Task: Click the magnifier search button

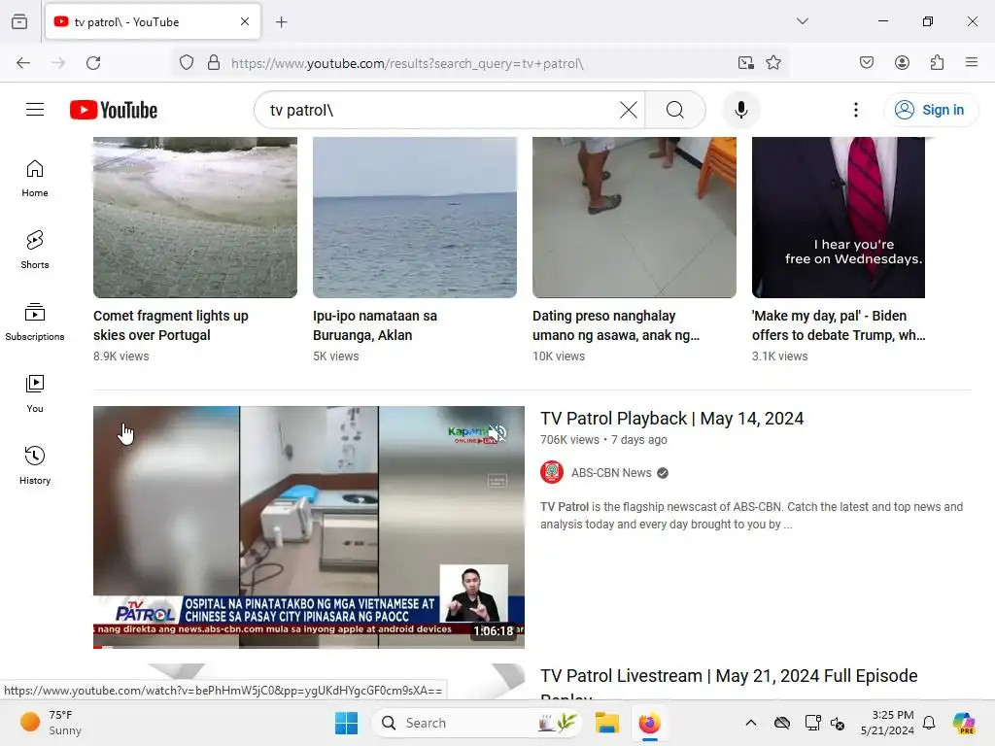Action: pos(675,110)
